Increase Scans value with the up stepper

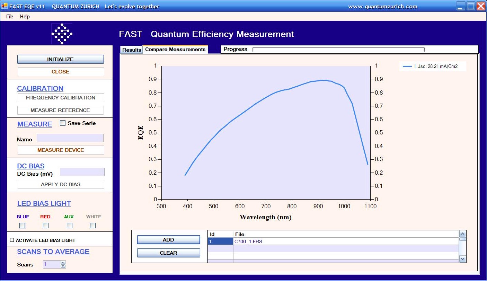63,262
